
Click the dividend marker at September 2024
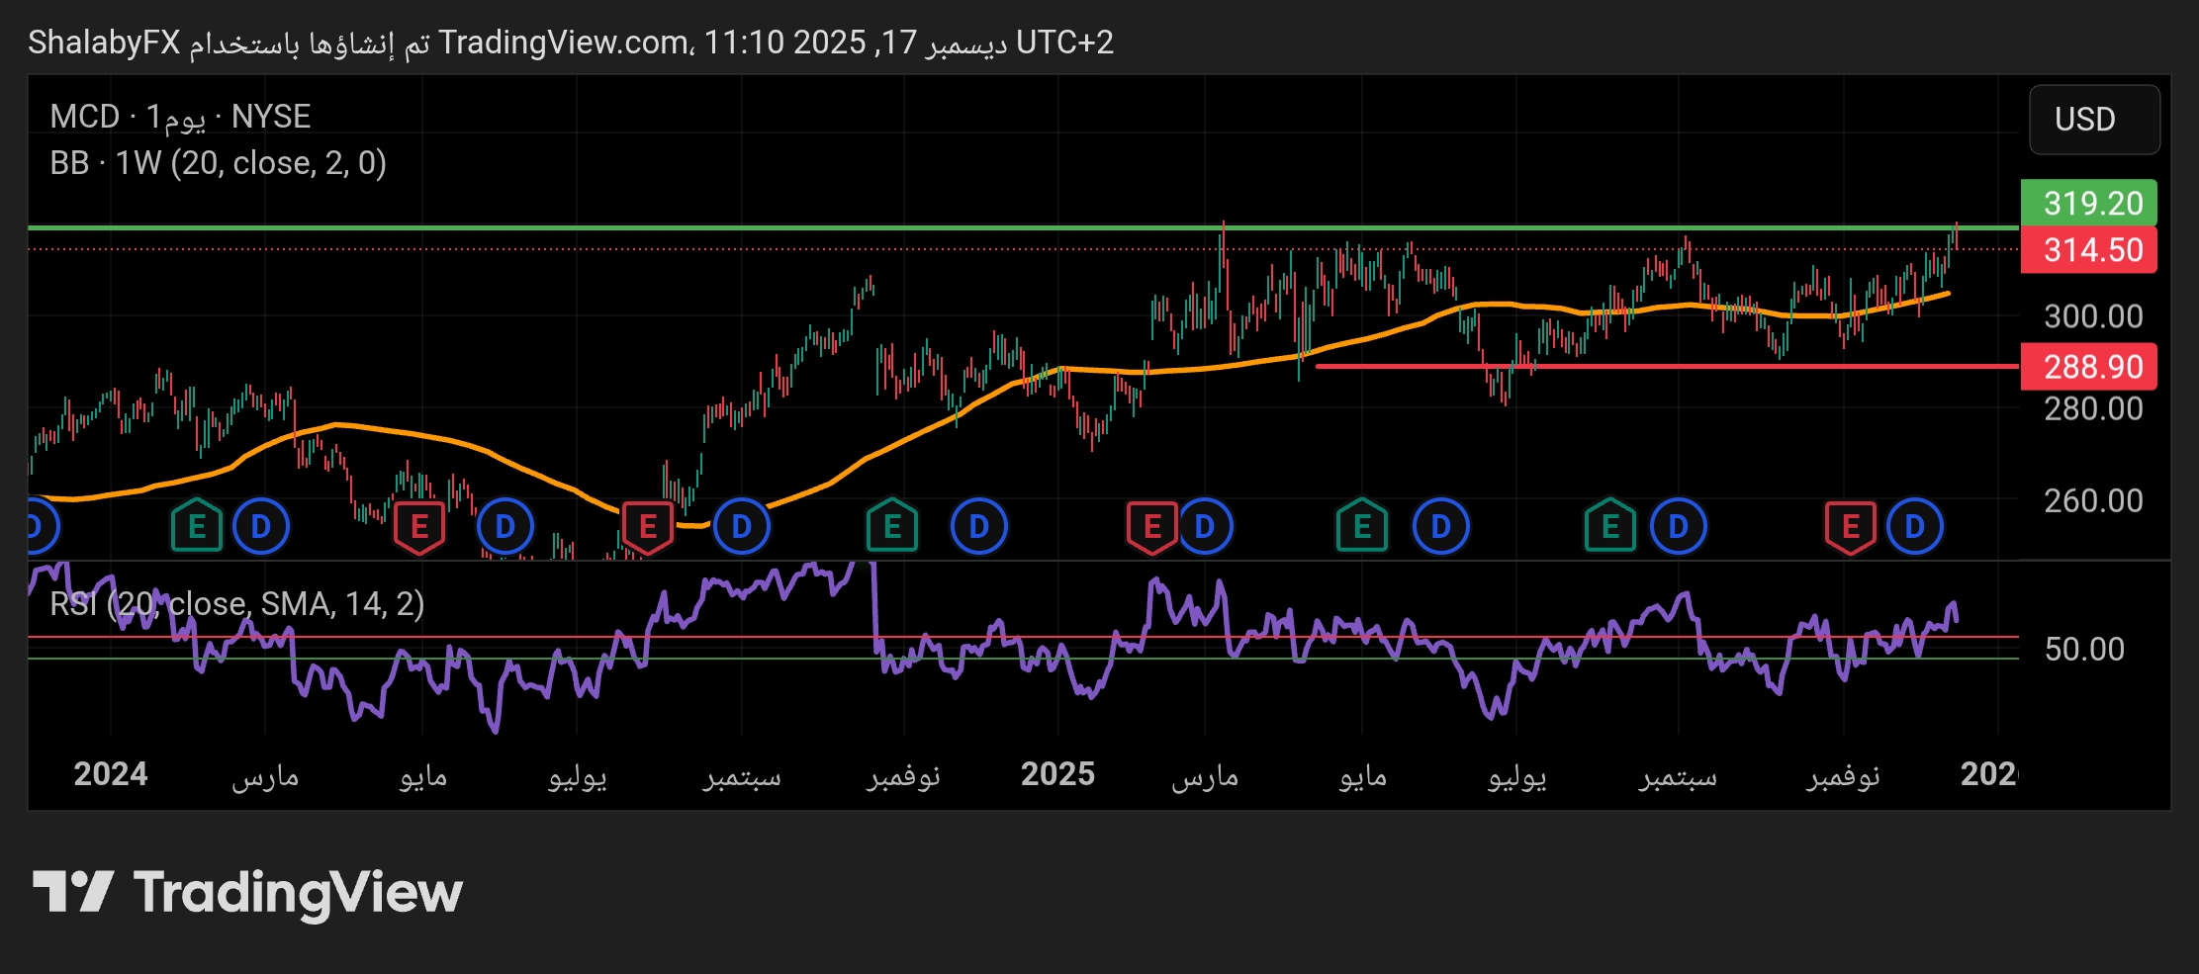(741, 527)
